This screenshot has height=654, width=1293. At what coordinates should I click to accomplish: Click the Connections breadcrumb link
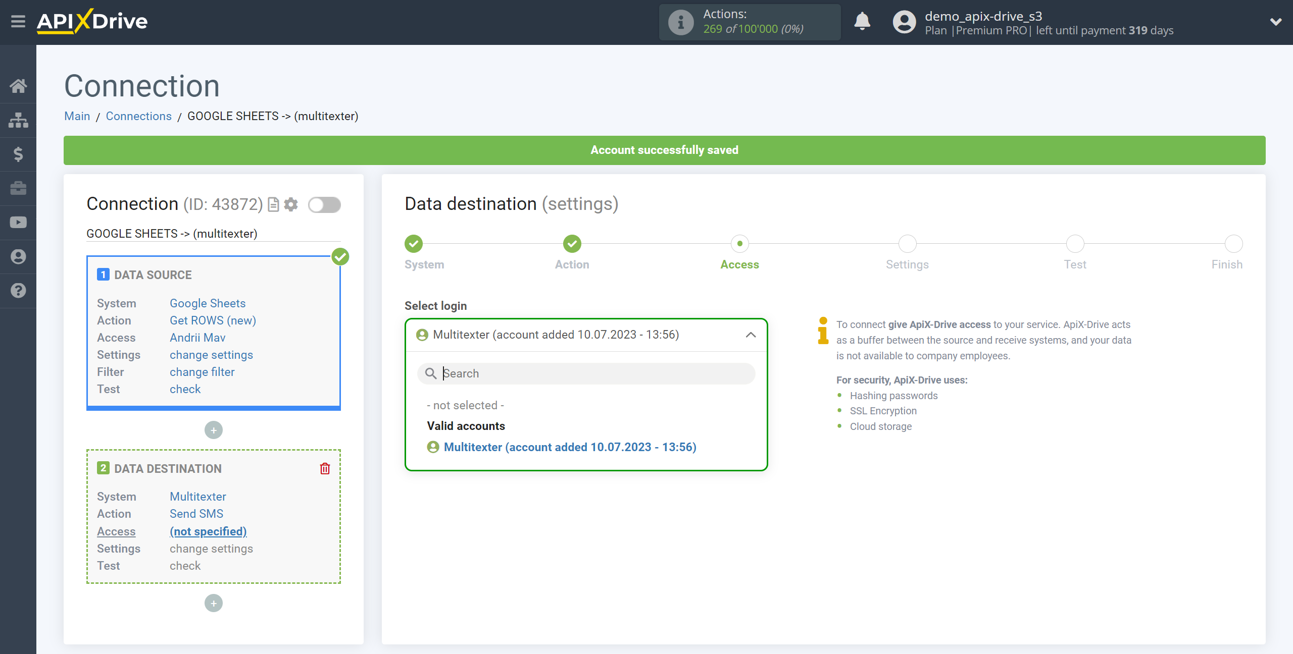pyautogui.click(x=138, y=116)
